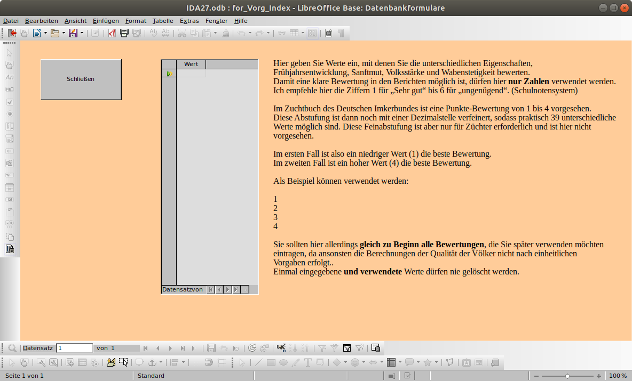The width and height of the screenshot is (632, 381).
Task: Click the Sort (A-Z) icon
Action: (x=281, y=348)
